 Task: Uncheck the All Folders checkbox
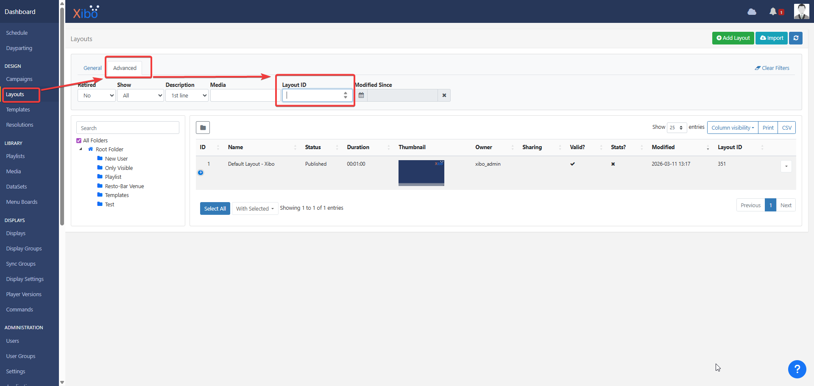click(79, 141)
